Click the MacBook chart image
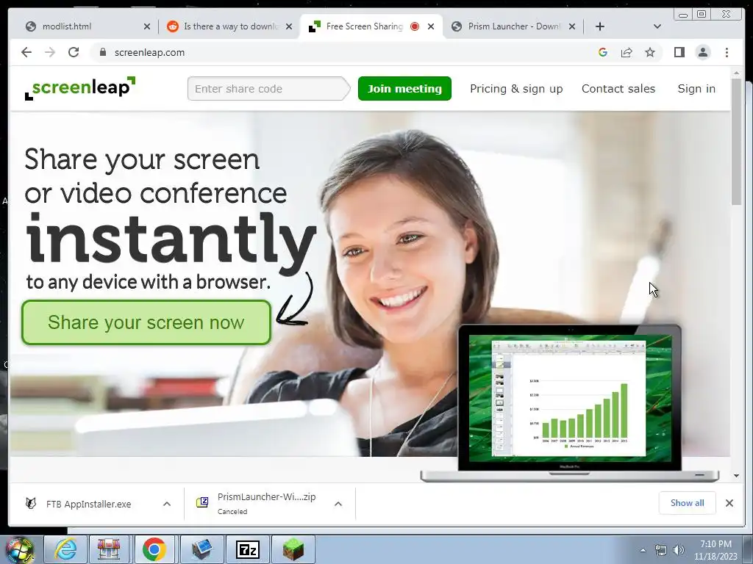 [570, 403]
